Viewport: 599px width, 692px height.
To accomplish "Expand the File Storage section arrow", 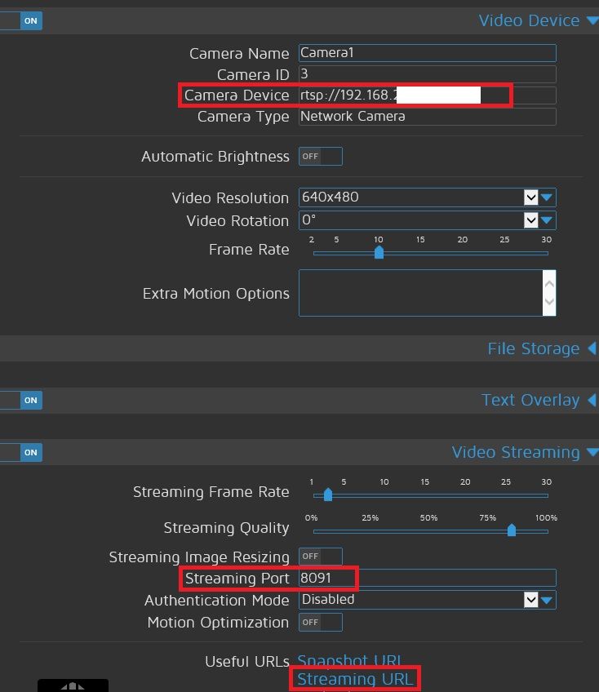I will (x=592, y=349).
